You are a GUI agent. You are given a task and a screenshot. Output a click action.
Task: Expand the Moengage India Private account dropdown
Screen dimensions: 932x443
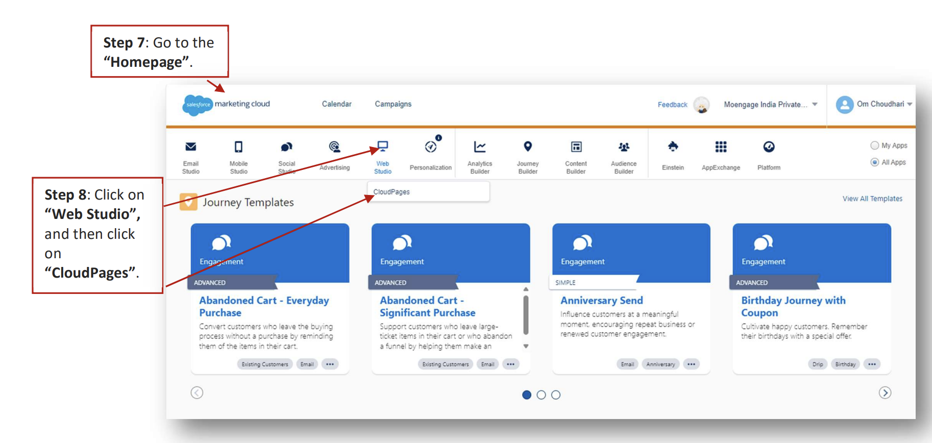[x=815, y=104]
